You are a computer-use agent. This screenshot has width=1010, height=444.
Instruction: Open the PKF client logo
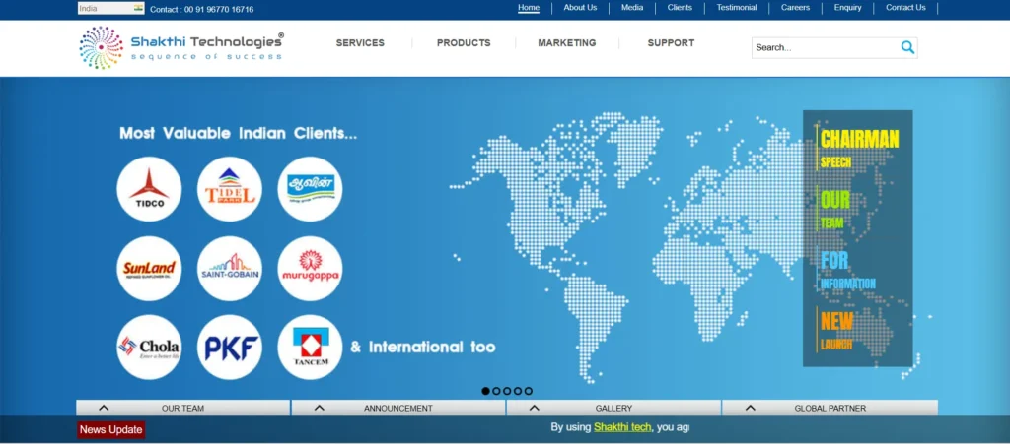229,347
